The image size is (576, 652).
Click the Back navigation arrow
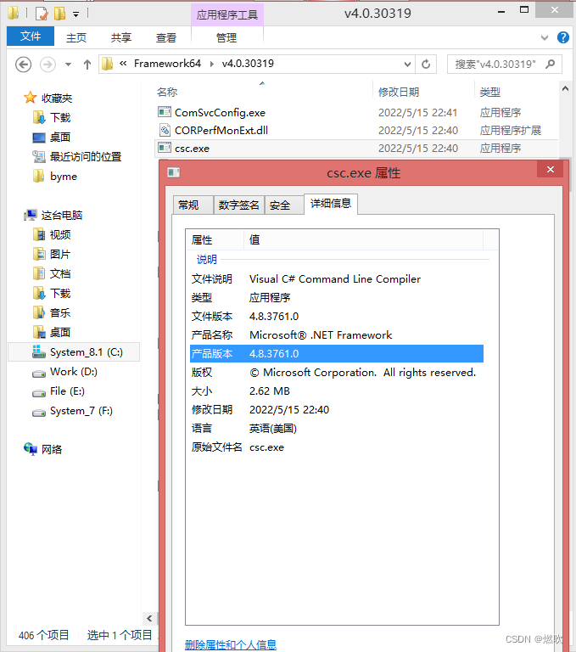click(23, 65)
